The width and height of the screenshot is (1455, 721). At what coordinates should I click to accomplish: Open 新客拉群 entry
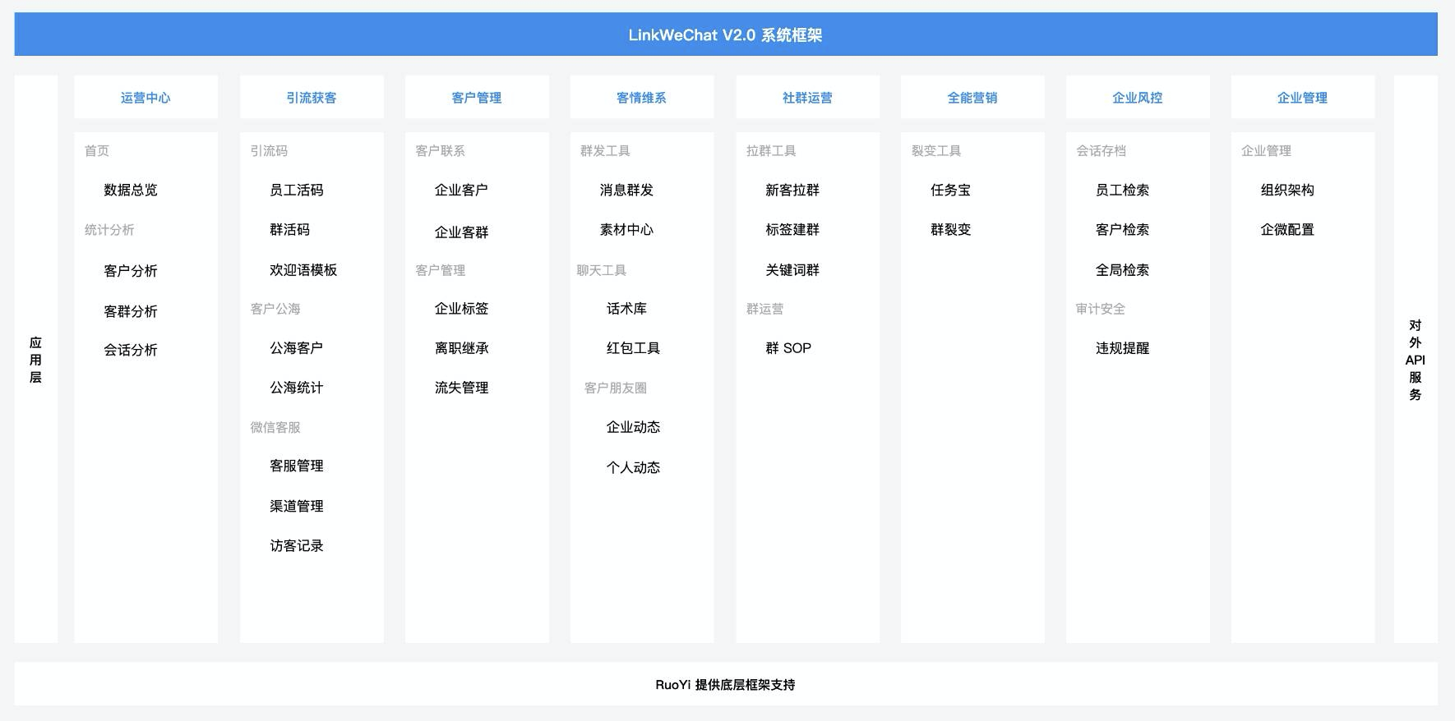click(792, 190)
